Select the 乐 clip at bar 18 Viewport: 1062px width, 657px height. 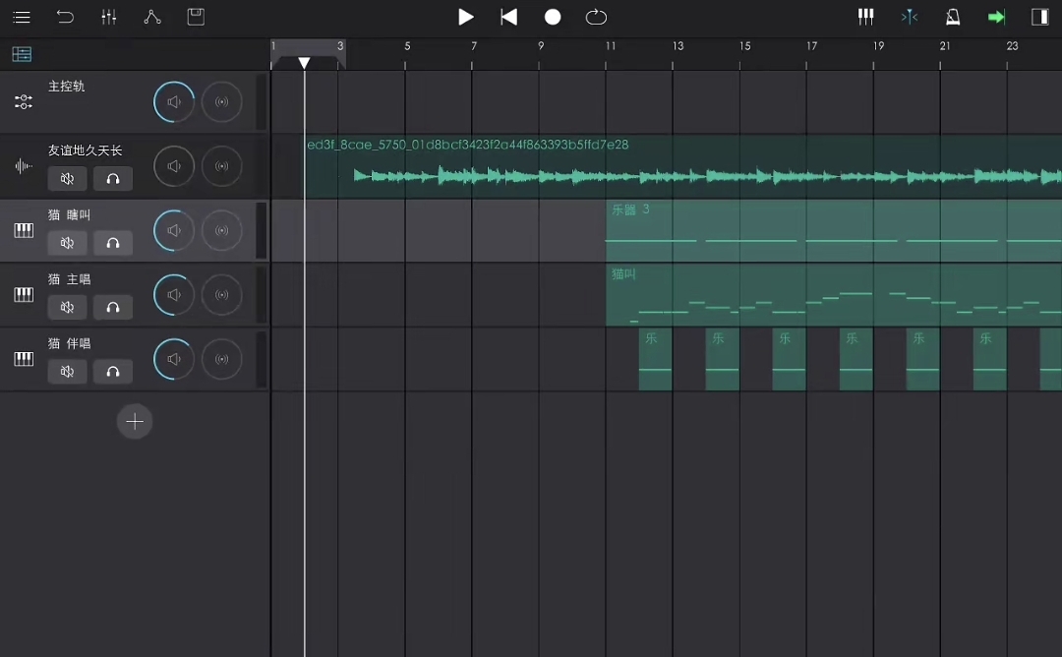click(x=856, y=360)
